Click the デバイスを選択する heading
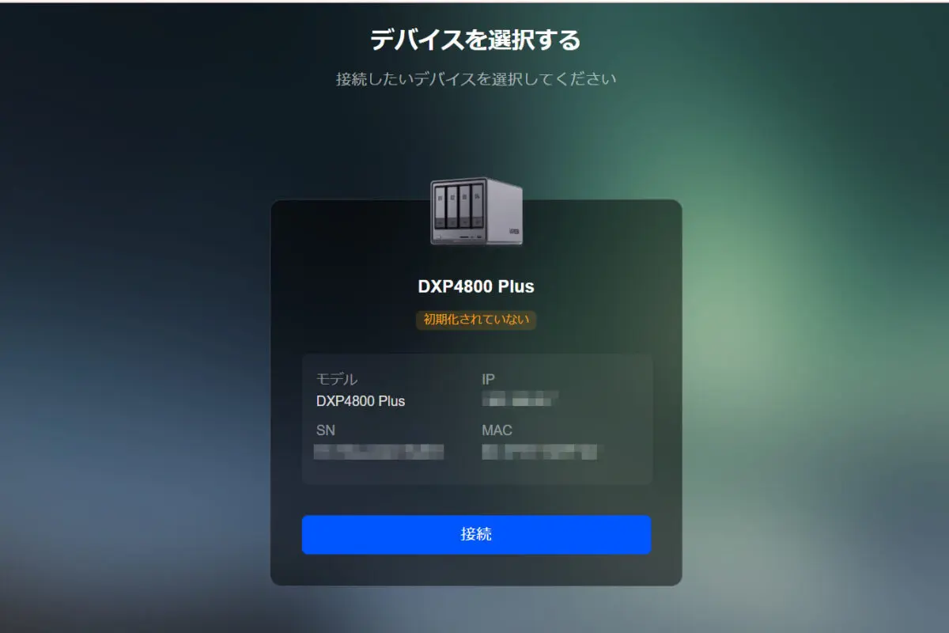Viewport: 949px width, 633px height. 475,40
